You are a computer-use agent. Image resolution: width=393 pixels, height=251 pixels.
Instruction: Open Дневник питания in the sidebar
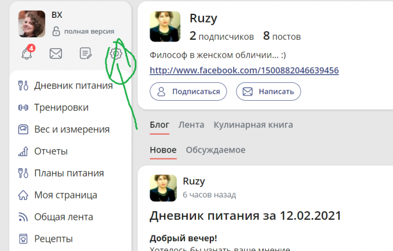[x=73, y=85]
